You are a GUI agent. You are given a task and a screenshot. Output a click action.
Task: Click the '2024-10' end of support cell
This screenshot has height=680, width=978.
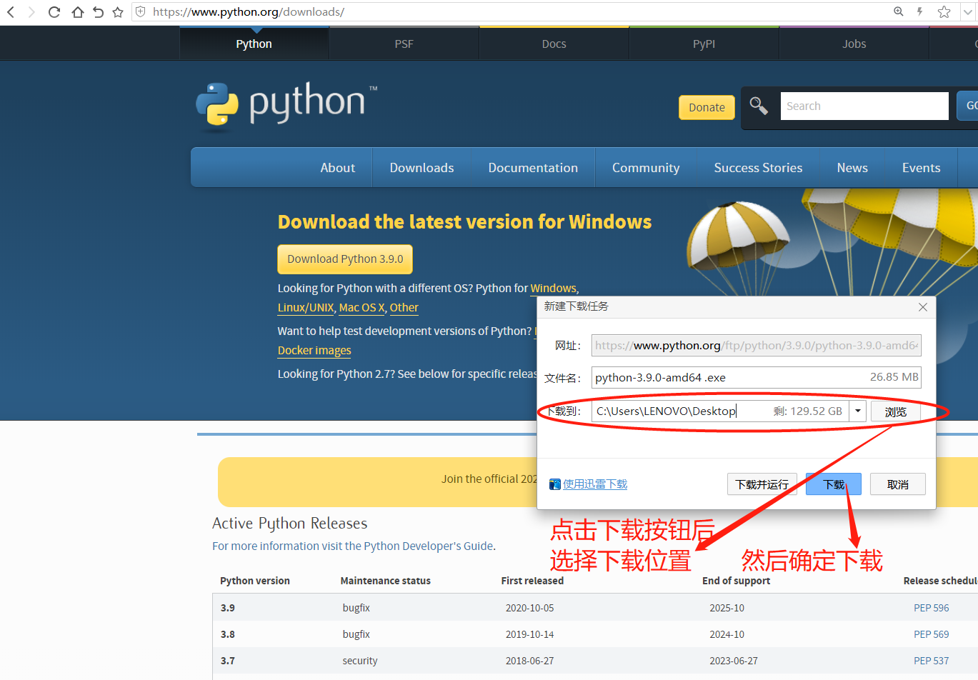point(727,634)
